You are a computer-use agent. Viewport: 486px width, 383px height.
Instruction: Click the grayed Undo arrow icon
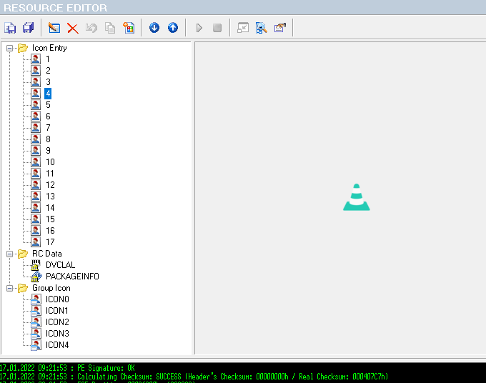pos(91,28)
